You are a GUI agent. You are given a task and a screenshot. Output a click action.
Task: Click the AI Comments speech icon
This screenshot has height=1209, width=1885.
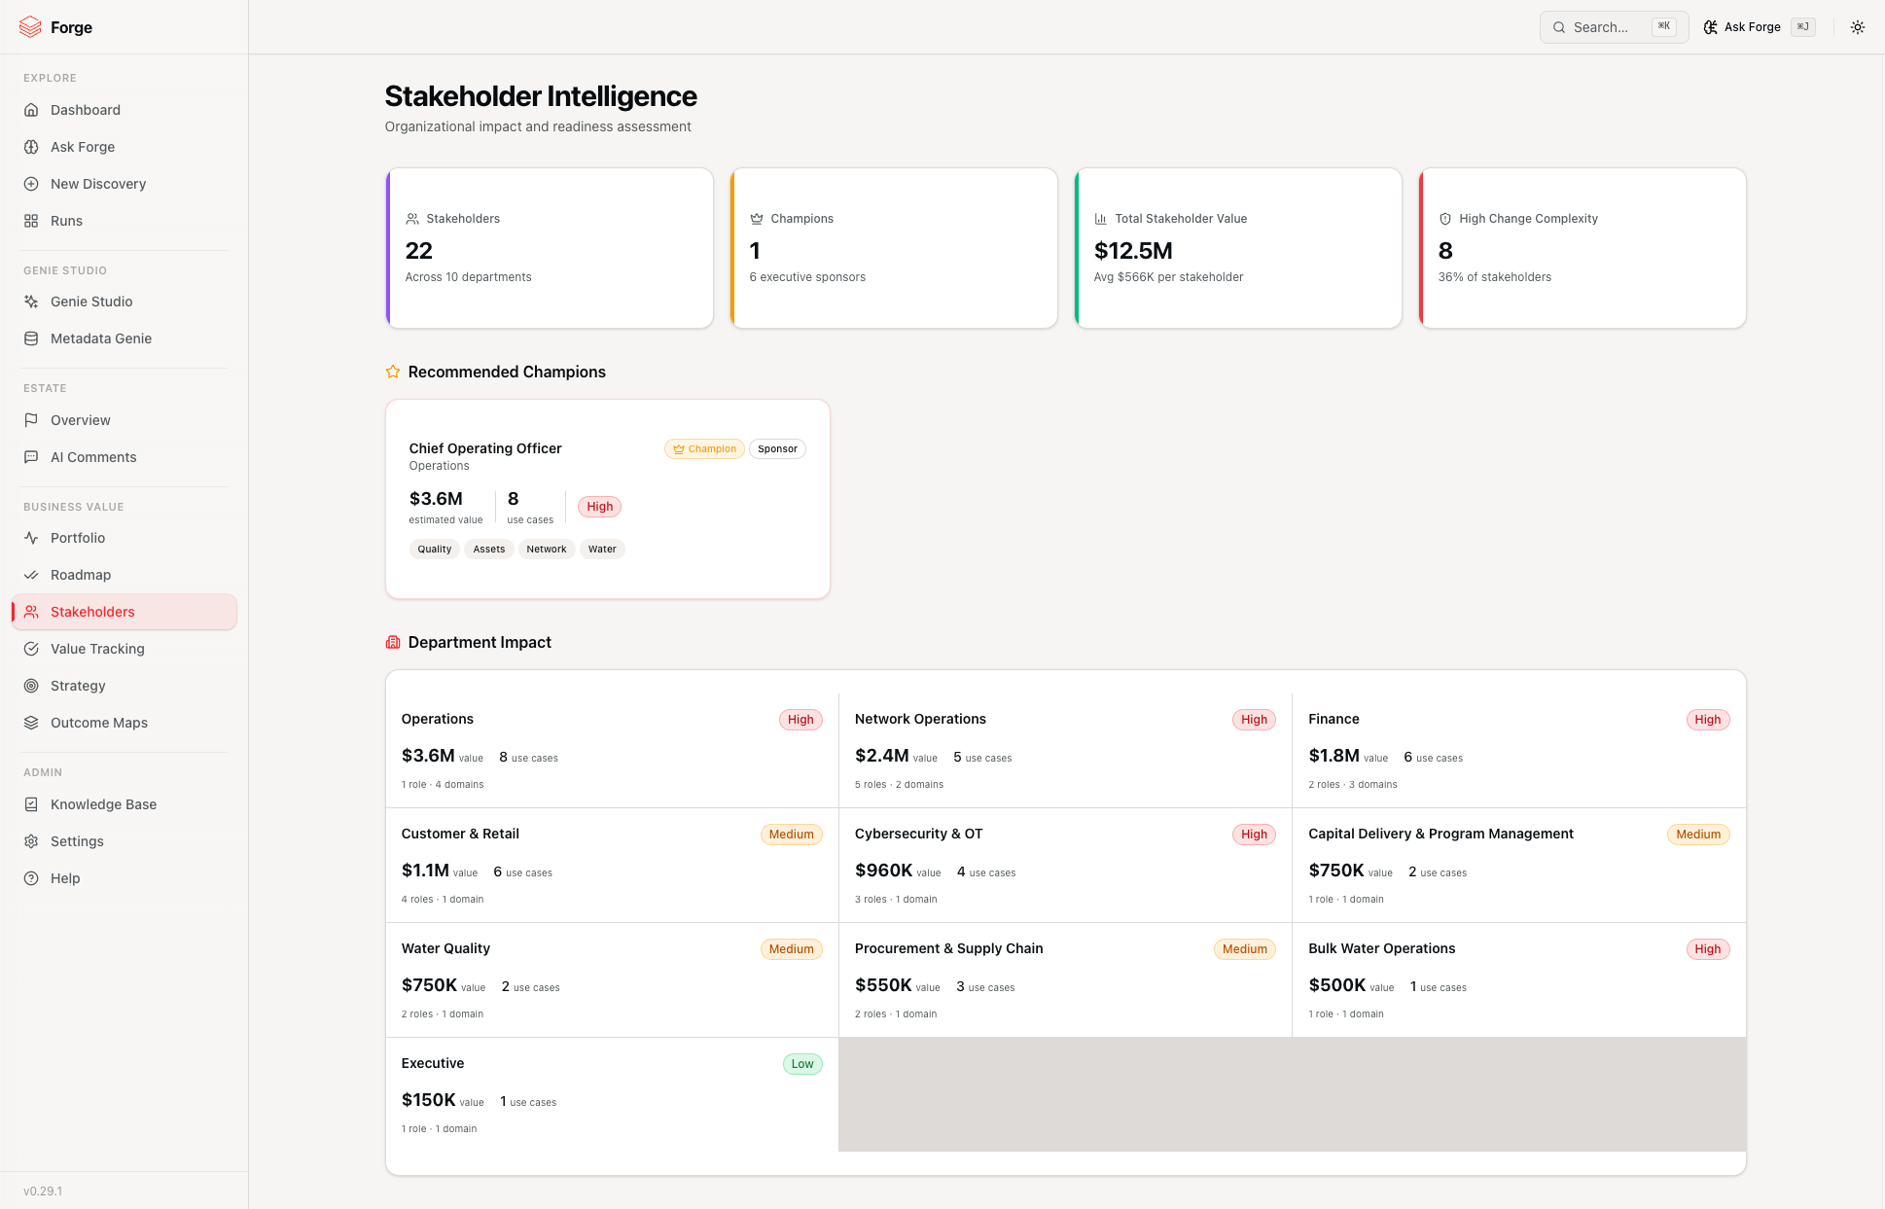[x=31, y=457]
